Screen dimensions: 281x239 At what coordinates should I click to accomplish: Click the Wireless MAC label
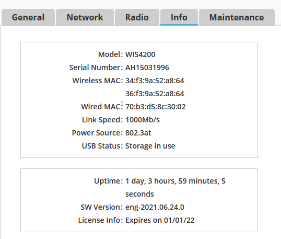pos(98,81)
